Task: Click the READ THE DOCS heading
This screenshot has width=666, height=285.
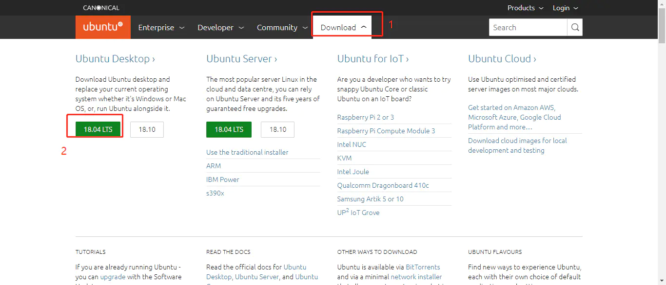Action: pos(228,252)
